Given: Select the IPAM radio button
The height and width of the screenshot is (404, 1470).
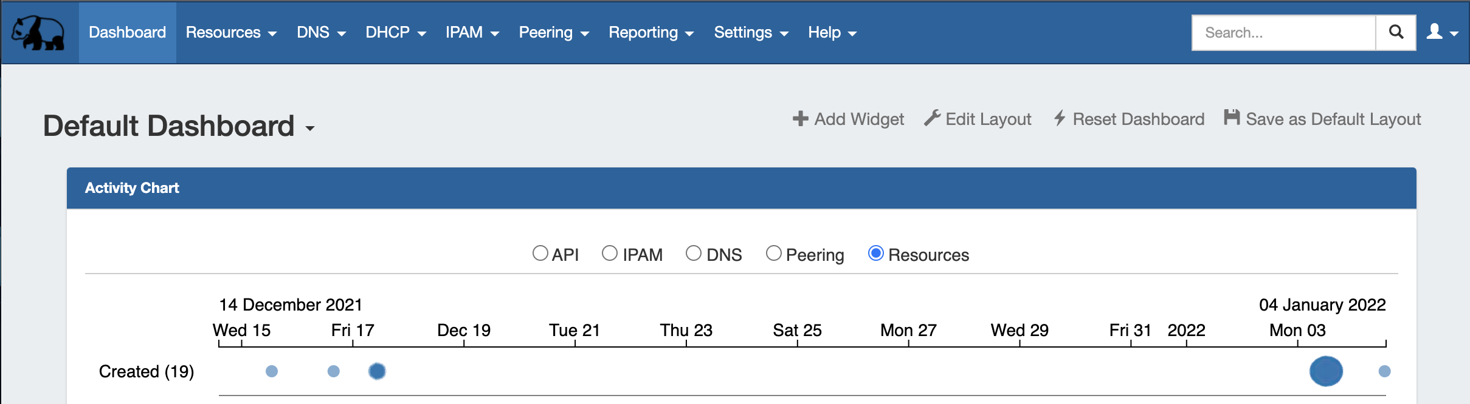Looking at the screenshot, I should coord(610,253).
